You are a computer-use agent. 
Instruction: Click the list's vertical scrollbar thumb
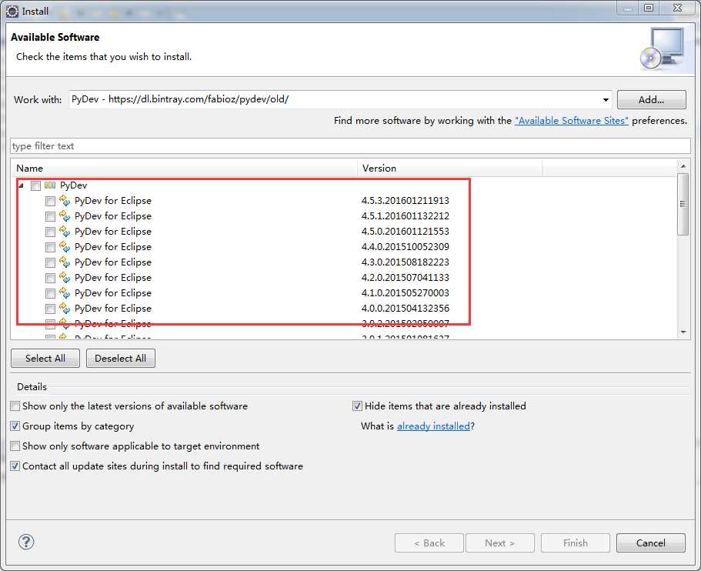click(683, 204)
